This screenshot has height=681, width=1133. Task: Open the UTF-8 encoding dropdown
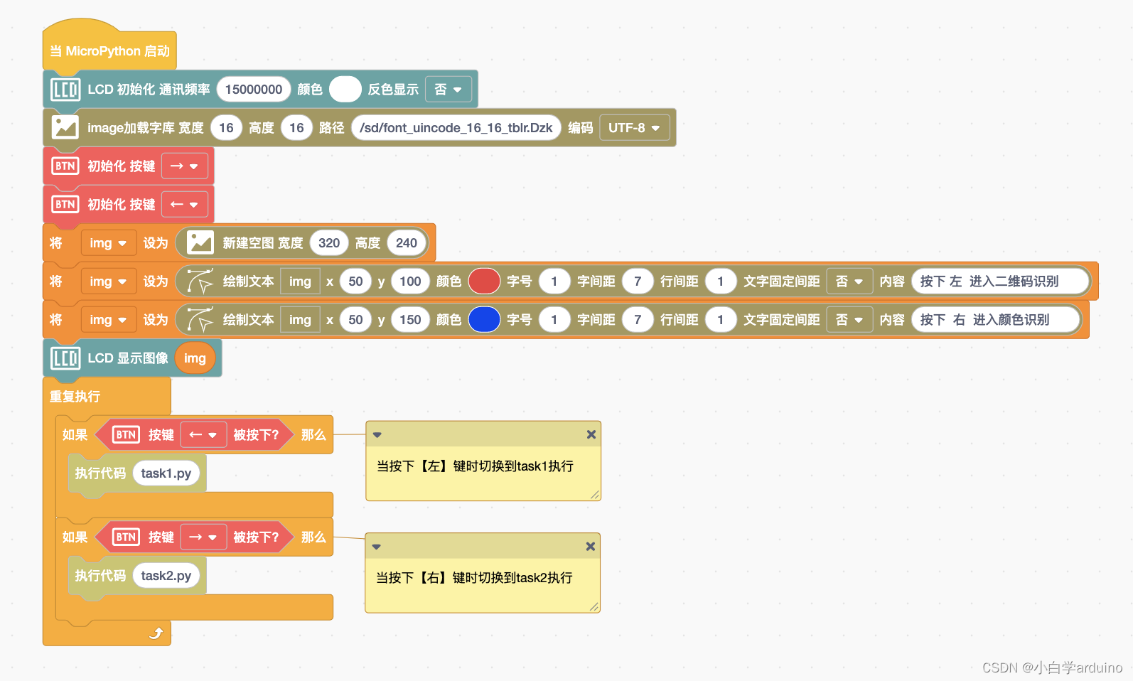(634, 128)
